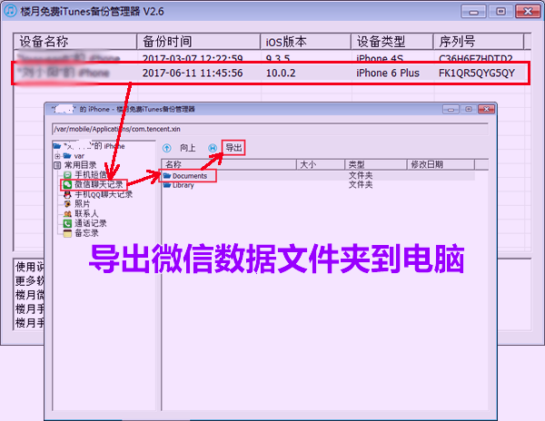Select 照片 in the tree
The image size is (545, 421).
(x=82, y=204)
